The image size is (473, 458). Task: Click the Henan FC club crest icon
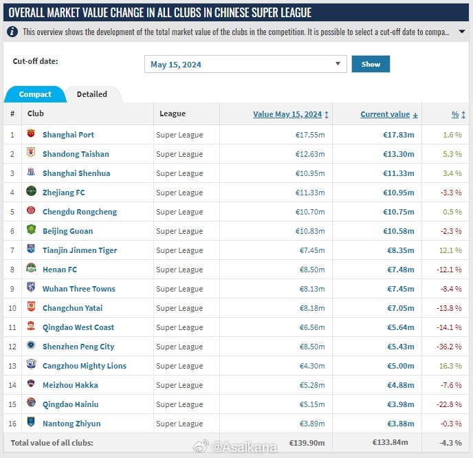pyautogui.click(x=30, y=269)
